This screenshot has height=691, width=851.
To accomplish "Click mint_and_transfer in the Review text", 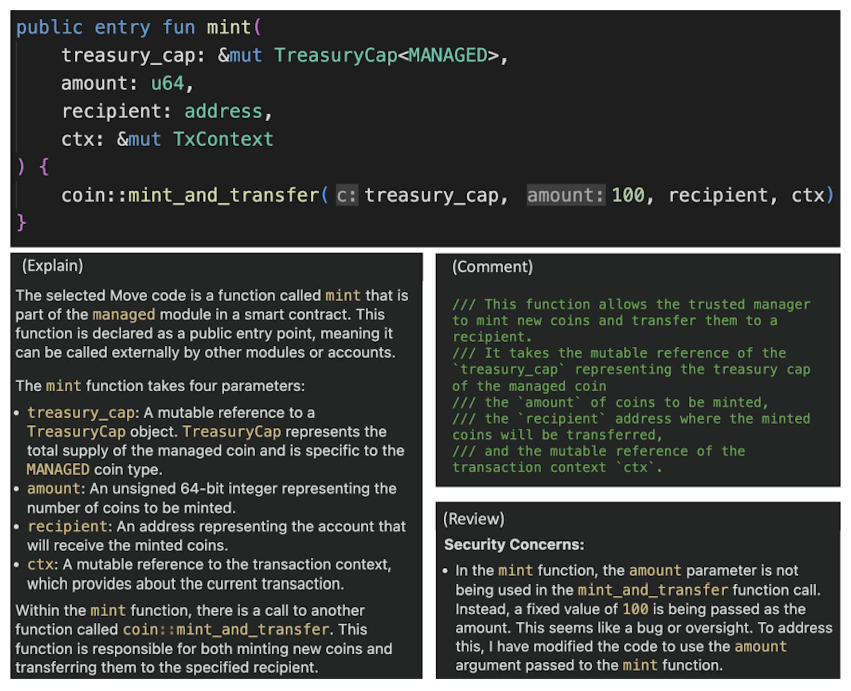I will point(652,590).
